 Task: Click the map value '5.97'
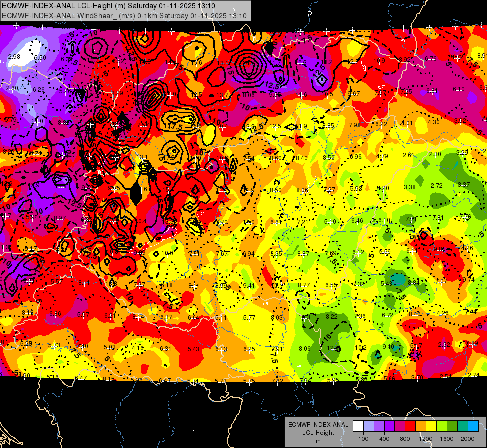83,314
